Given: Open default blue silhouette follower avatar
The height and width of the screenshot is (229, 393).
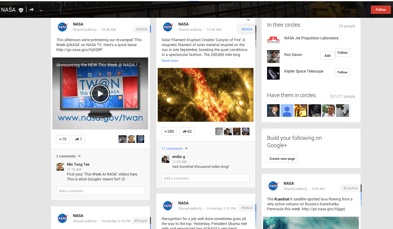Looking at the screenshot, I should point(287,111).
